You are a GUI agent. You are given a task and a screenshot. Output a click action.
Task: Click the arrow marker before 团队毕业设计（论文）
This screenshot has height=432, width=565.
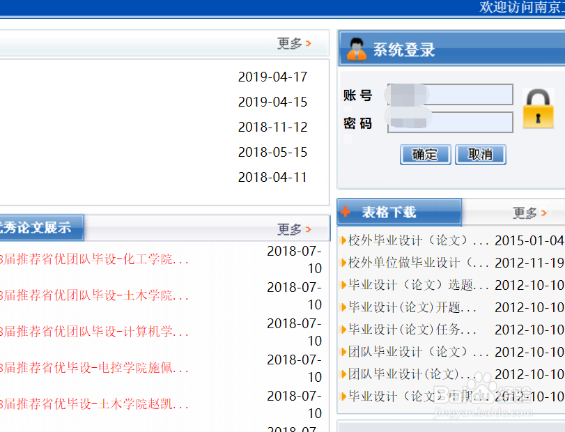(x=343, y=353)
